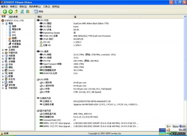Screen dimensions: 187x136
Task: Click the 組態 icon in tree
Action: [x=6, y=82]
